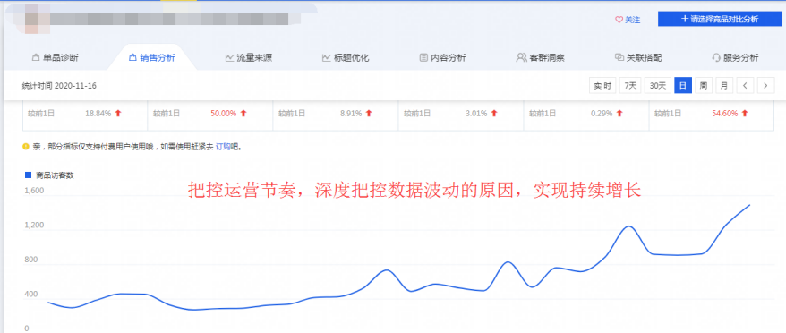Click the 客群洞察 people icon
Image resolution: width=786 pixels, height=333 pixels.
(x=521, y=57)
